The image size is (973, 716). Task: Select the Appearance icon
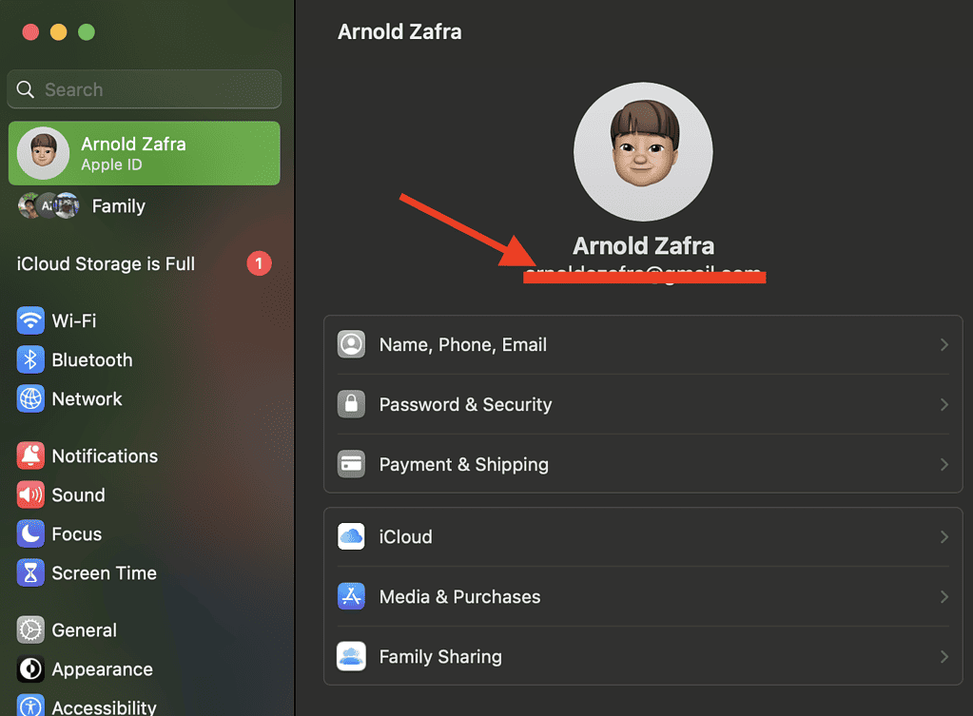coord(30,668)
